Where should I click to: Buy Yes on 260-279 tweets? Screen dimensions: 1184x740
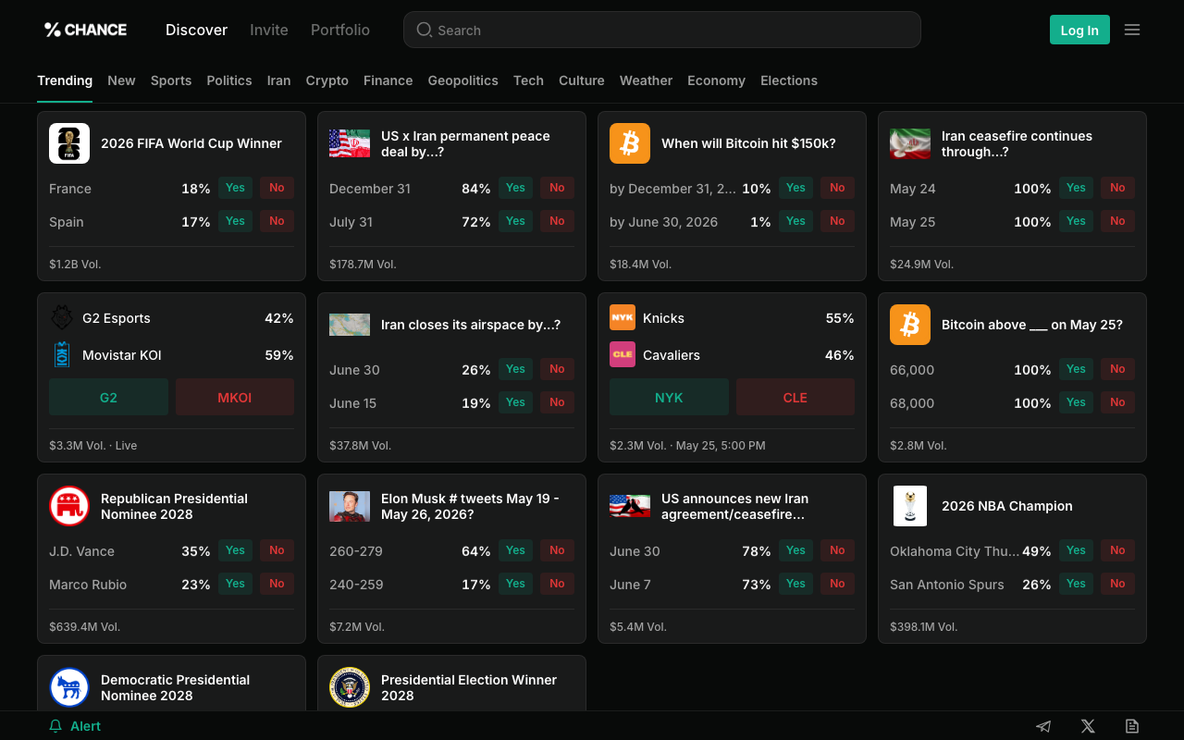point(516,550)
